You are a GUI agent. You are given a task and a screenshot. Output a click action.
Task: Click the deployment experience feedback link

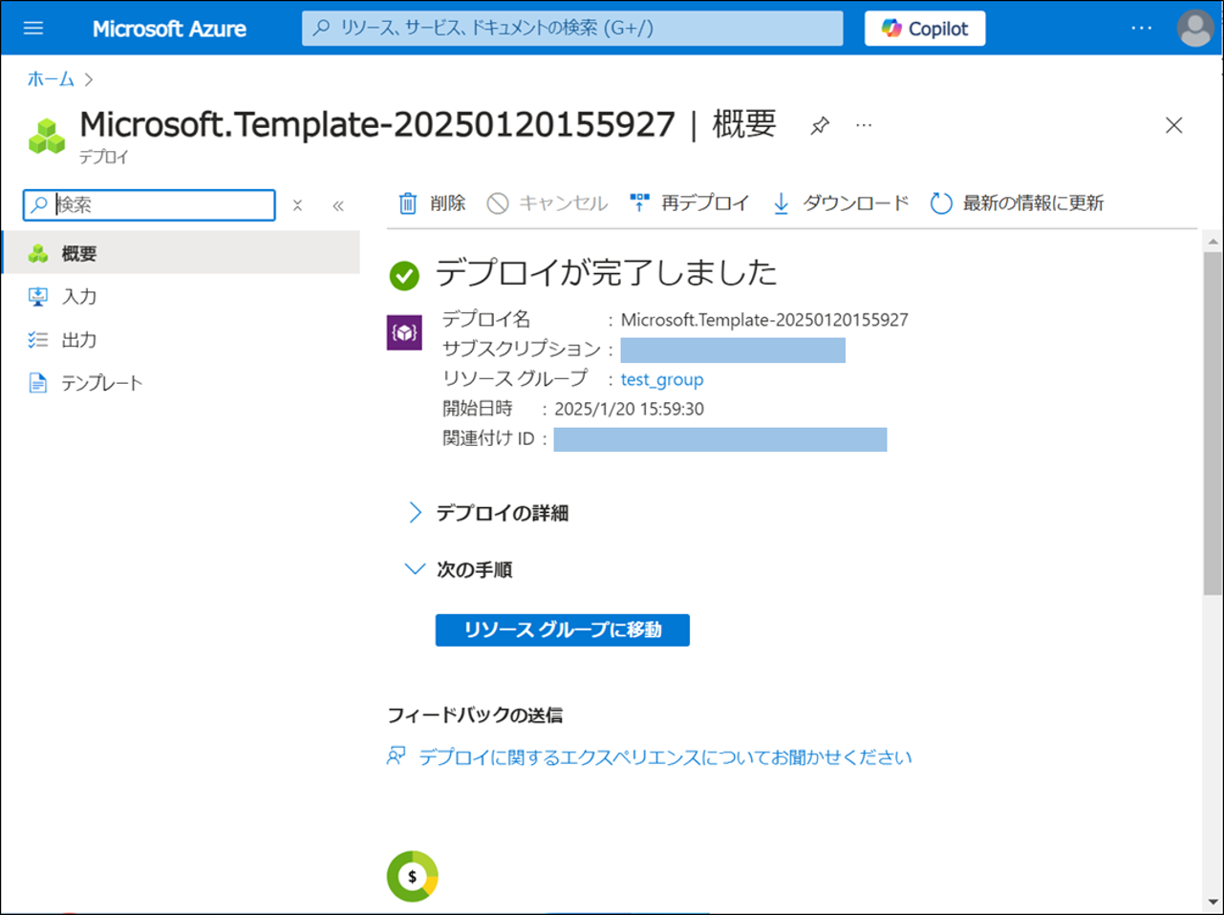tap(664, 757)
